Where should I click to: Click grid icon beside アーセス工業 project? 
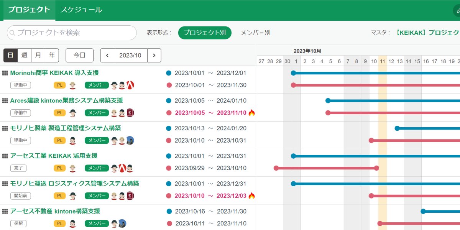(x=5, y=156)
